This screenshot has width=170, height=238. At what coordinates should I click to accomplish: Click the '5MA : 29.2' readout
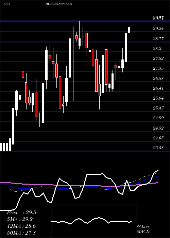(x=20, y=219)
